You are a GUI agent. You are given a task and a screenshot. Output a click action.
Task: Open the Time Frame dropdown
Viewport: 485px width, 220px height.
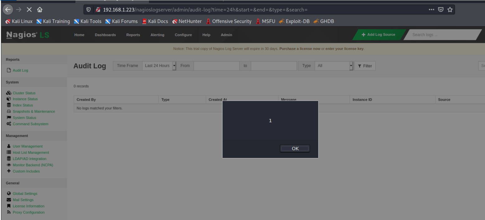click(x=159, y=66)
